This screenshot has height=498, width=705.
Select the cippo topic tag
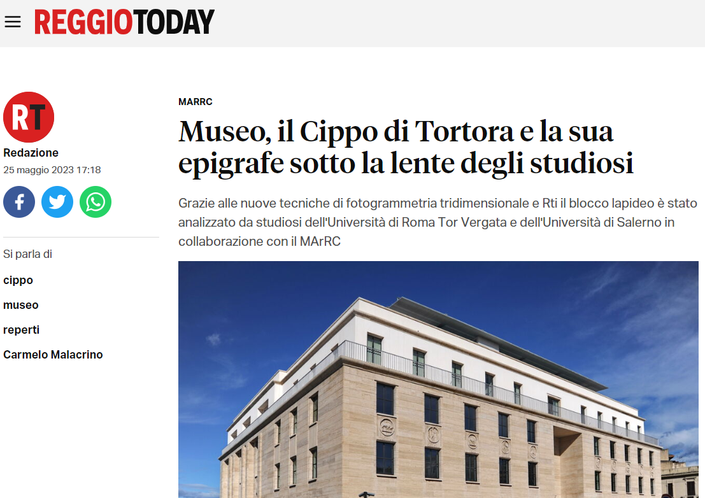pyautogui.click(x=18, y=280)
